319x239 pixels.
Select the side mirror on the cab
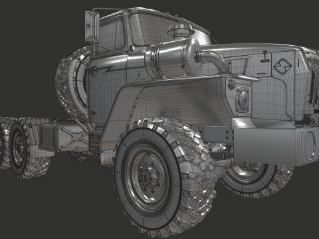click(92, 27)
